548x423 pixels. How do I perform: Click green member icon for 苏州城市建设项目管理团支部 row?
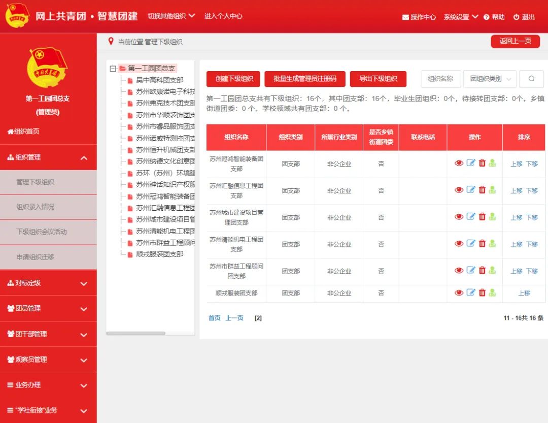tap(492, 217)
